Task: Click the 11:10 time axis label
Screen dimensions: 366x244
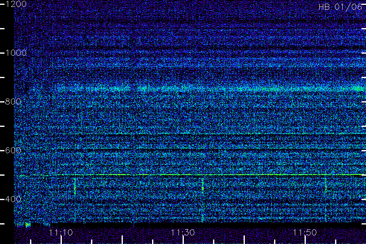Action: [x=61, y=233]
